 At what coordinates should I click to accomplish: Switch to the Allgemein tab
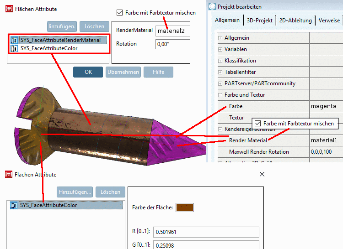coord(227,20)
